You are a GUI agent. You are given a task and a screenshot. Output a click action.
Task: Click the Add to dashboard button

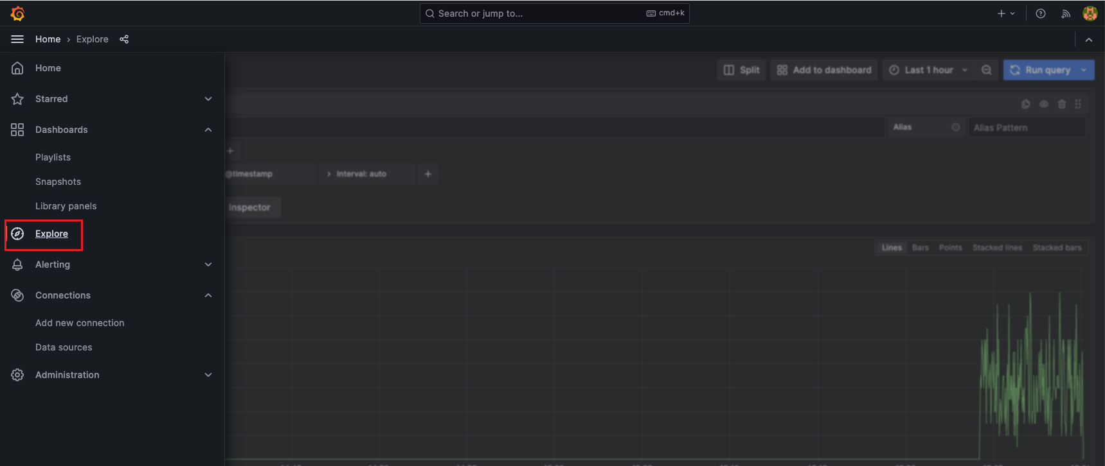[824, 70]
